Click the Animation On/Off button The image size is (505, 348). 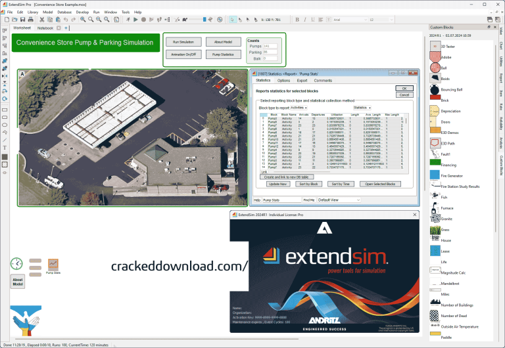(183, 54)
